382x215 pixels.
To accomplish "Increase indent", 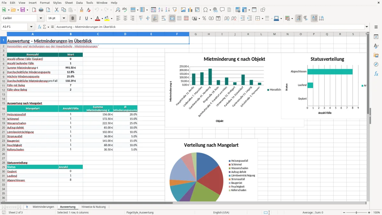I will 243,18.
